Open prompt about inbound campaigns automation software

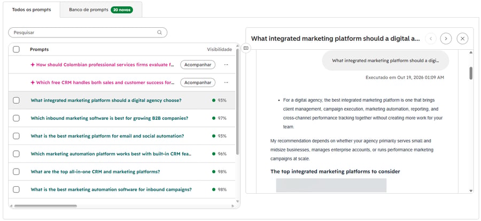tap(111, 189)
